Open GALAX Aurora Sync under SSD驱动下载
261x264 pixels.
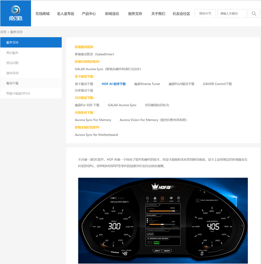pos(122,105)
